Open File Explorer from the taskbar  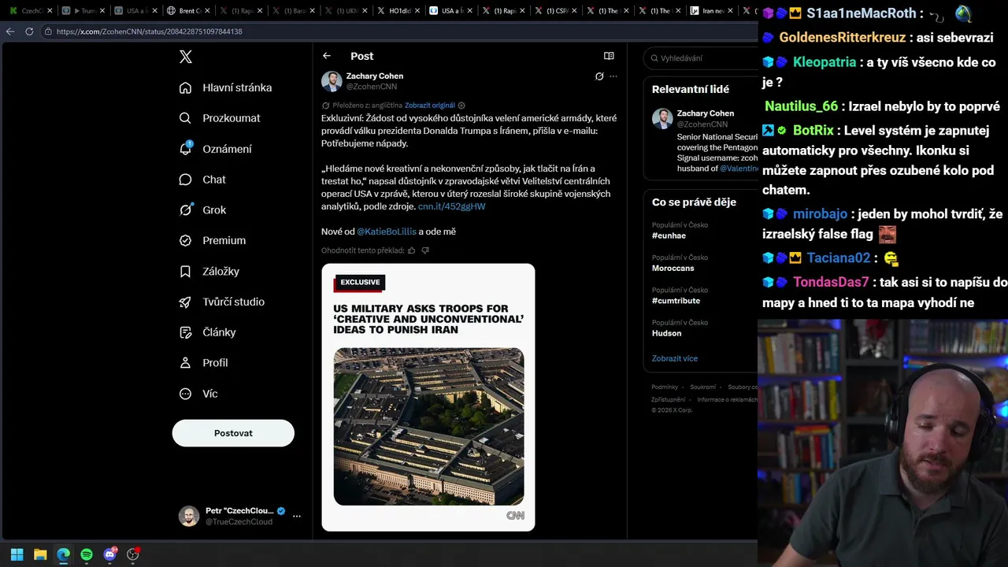pyautogui.click(x=40, y=554)
